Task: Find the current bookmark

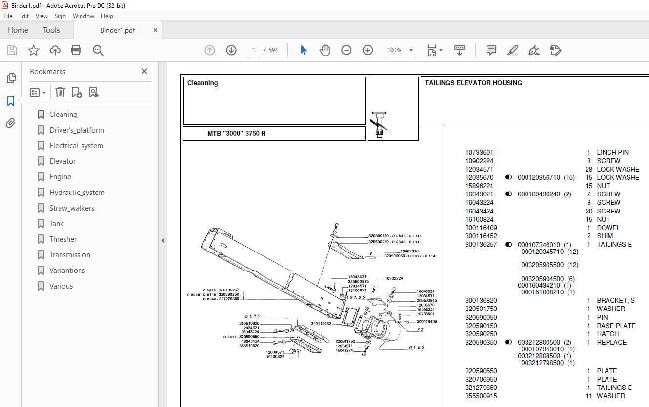Action: 94,92
